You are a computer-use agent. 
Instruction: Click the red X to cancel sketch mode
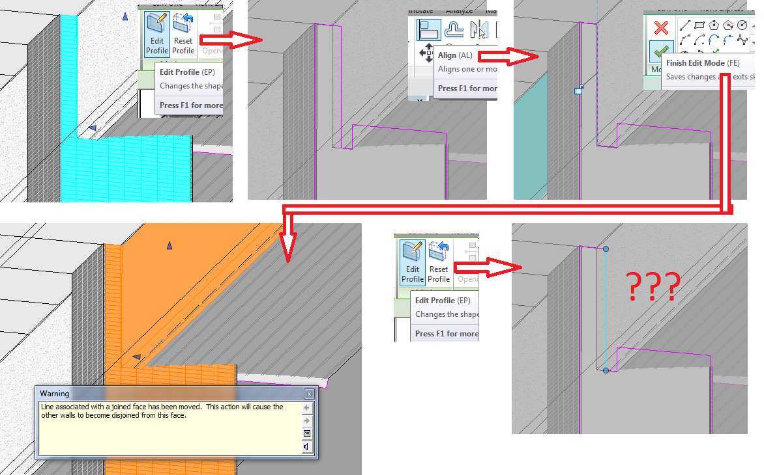tap(661, 27)
